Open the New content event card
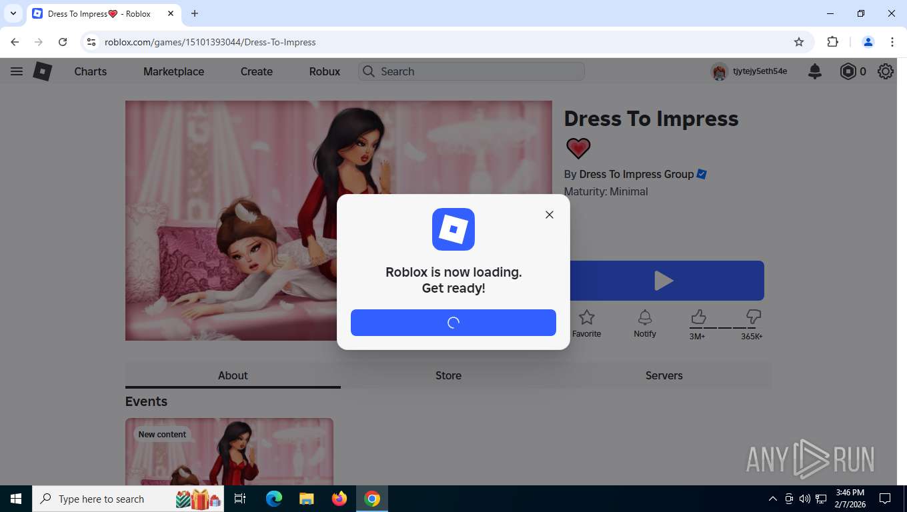 click(229, 451)
